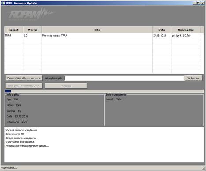This screenshot has width=206, height=171.
Task: Click log line 'Wyłącz zasilanie urządzenia'
Action: [x=21, y=130]
